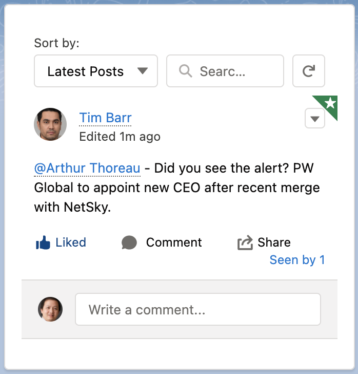
Task: Refresh the feed with the reload icon
Action: click(308, 71)
